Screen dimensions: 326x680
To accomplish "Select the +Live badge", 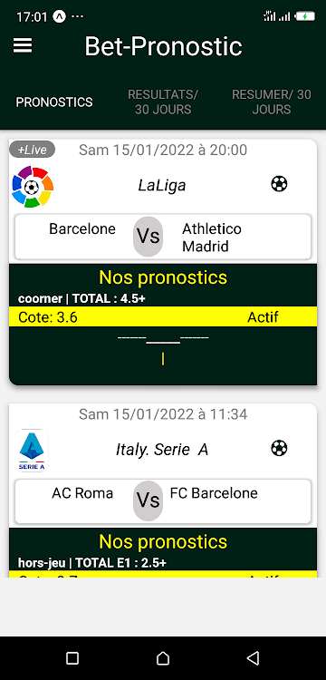I will [32, 150].
